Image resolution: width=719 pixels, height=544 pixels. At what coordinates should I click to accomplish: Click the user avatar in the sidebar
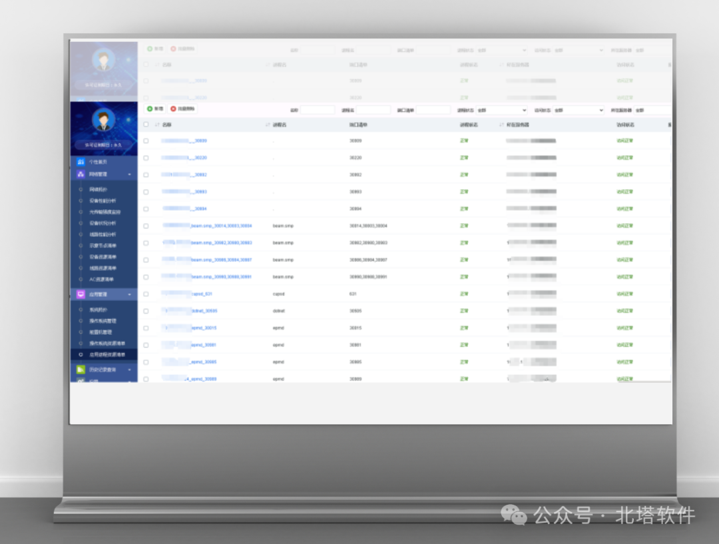[x=103, y=120]
